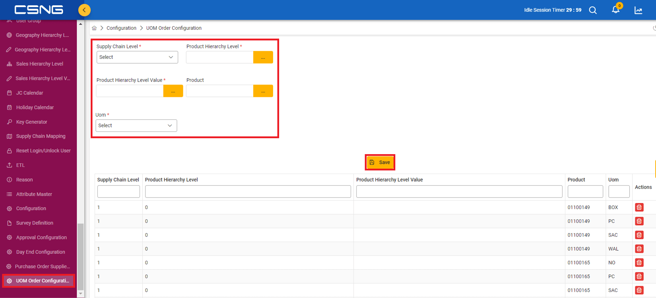656x298 pixels.
Task: Click the Save button
Action: [380, 163]
